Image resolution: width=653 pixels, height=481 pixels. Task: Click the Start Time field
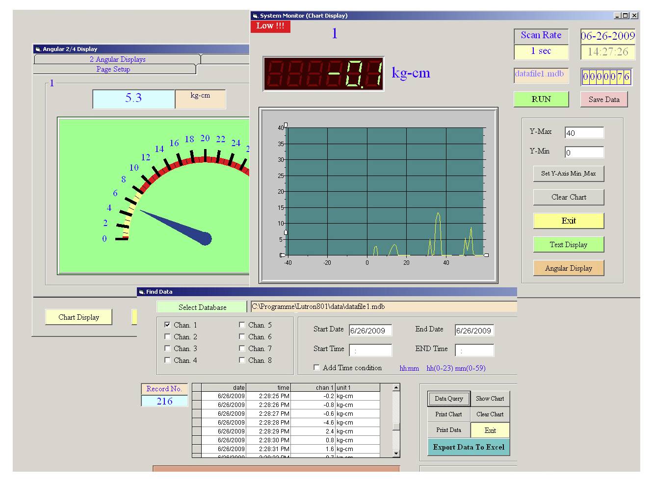[370, 350]
